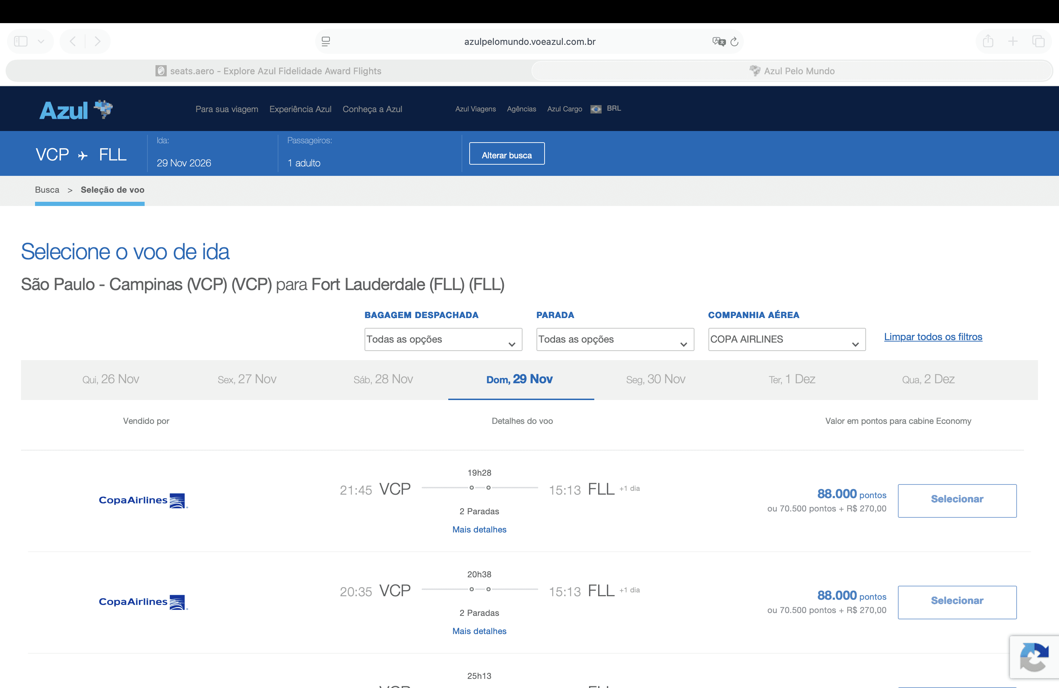Select the 21:45 departure flight
1059x688 pixels.
tap(957, 501)
